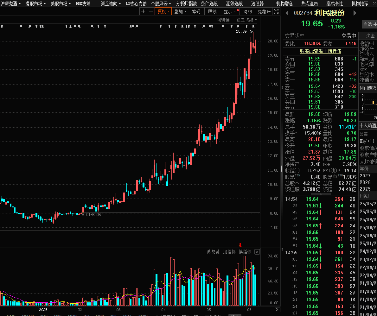Viewport: 377px width, 316px height.
Task: Open the 设置均线 moving average dropdown
Action: [x=246, y=20]
